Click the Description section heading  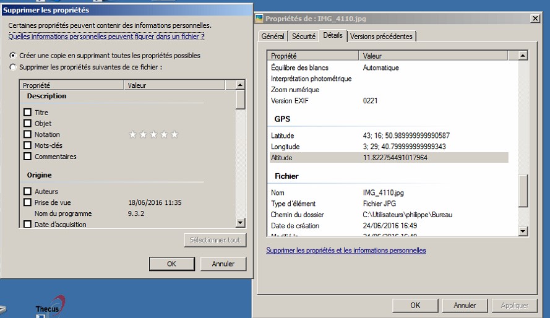point(46,96)
